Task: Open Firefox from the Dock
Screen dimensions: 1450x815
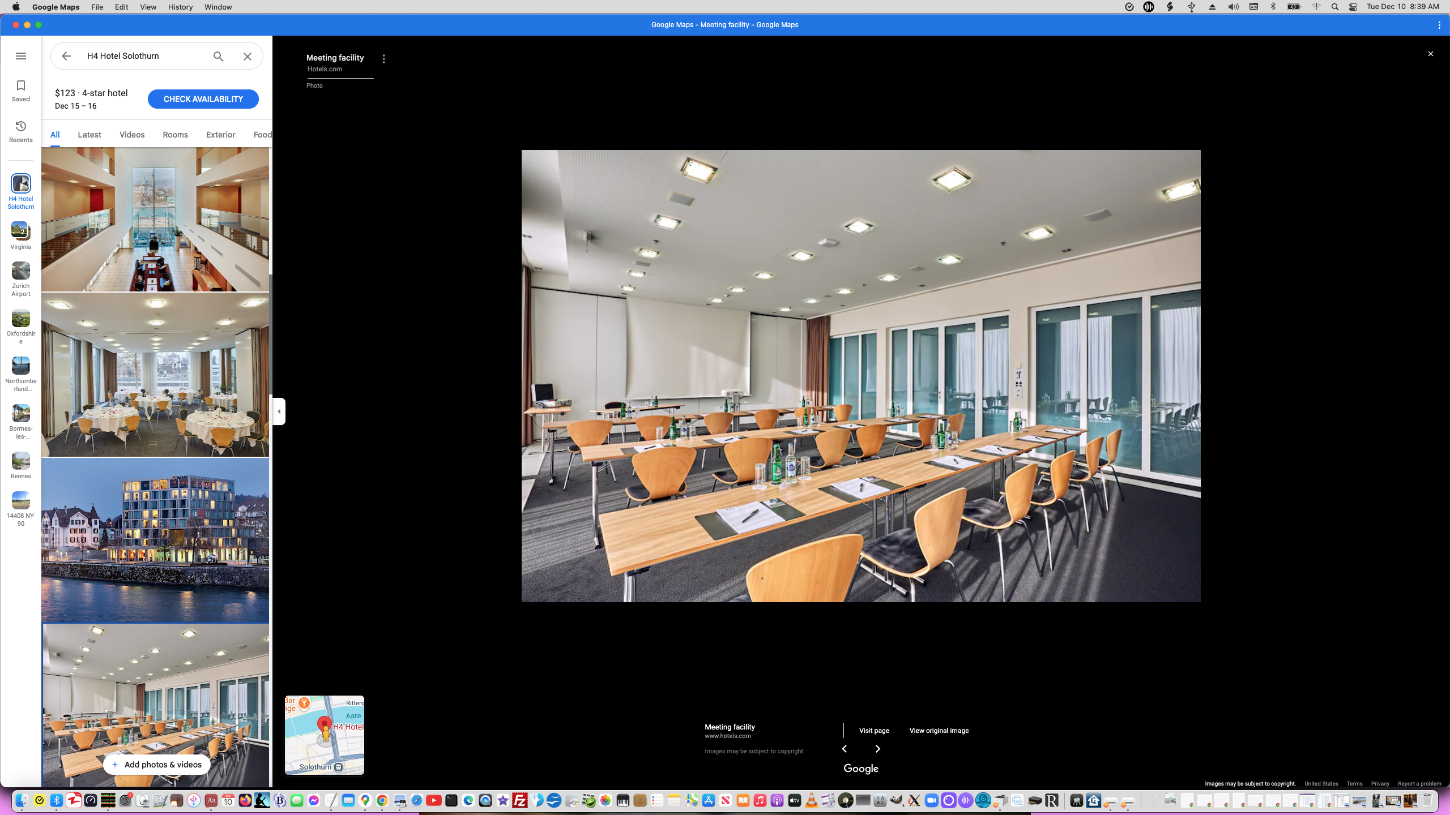Action: pos(245,801)
